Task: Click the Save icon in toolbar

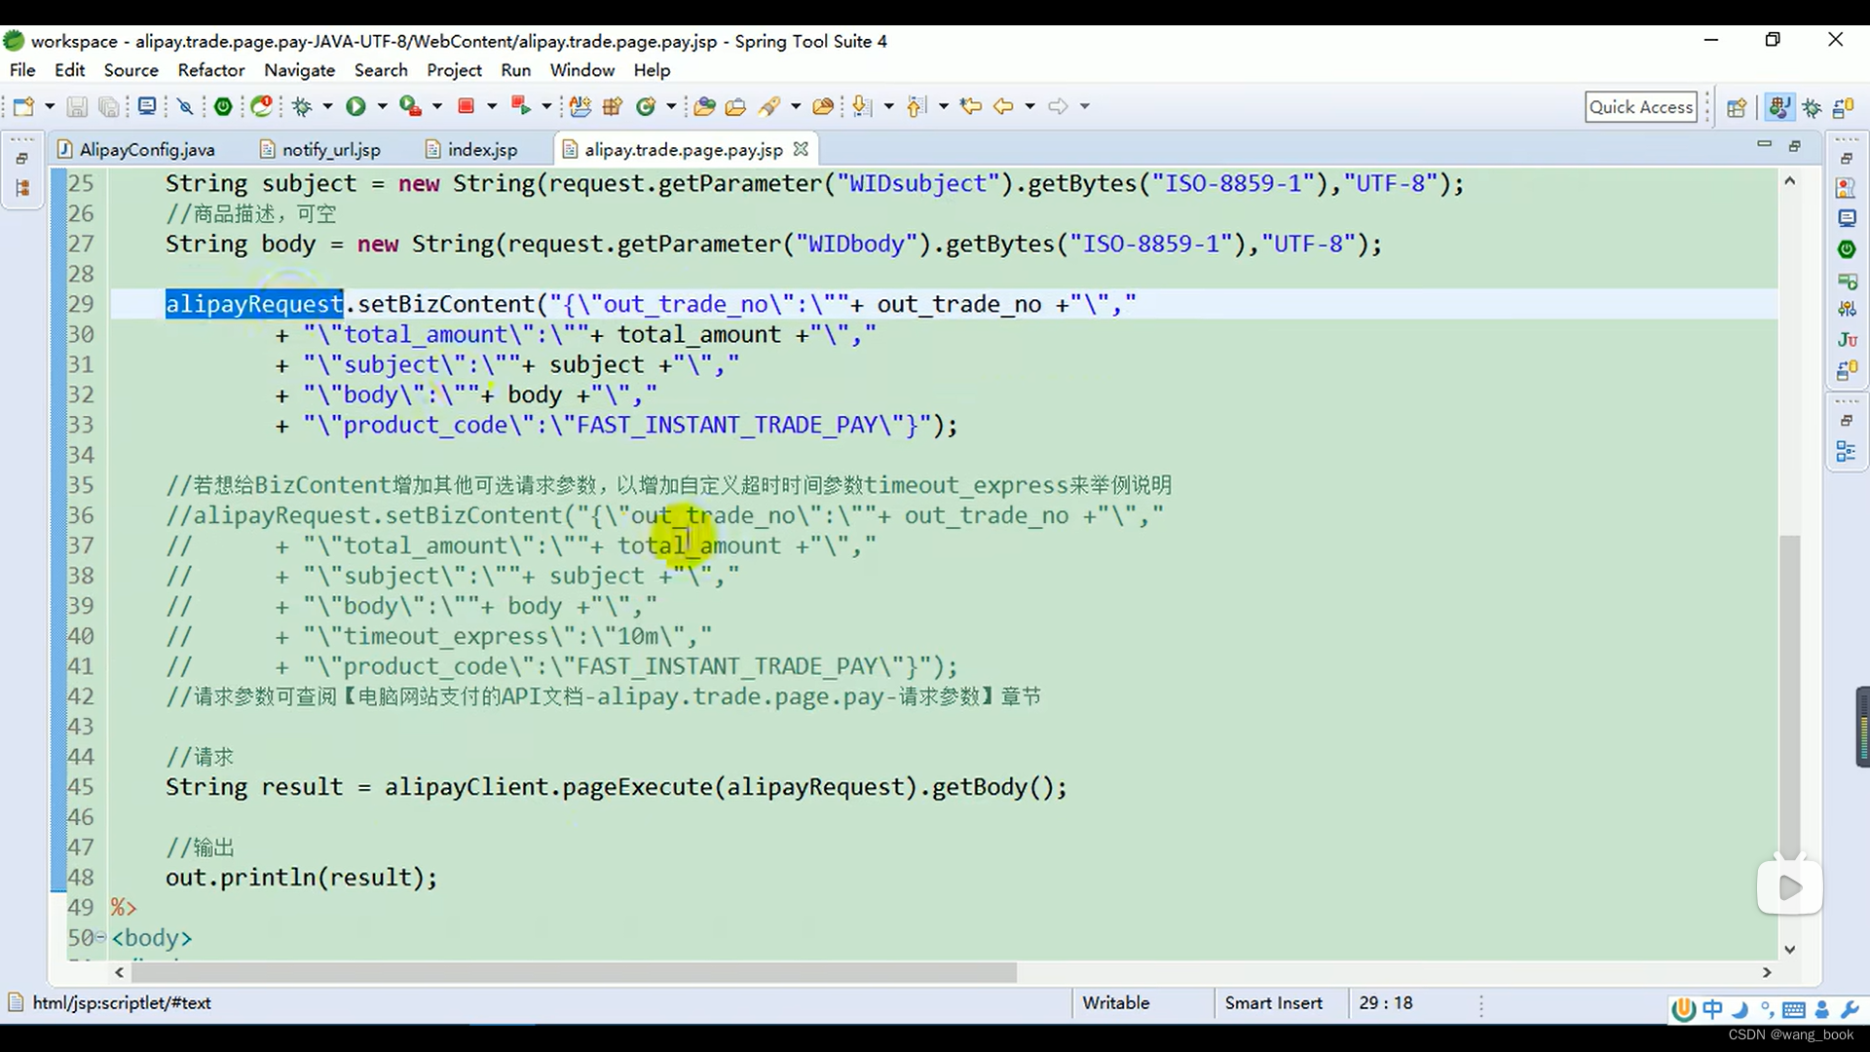Action: (77, 106)
